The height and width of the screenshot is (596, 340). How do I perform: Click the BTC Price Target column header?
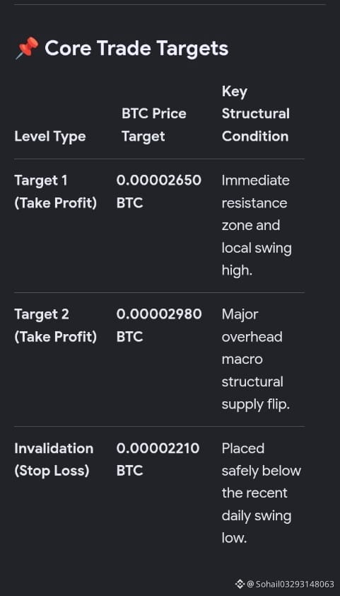click(x=153, y=125)
